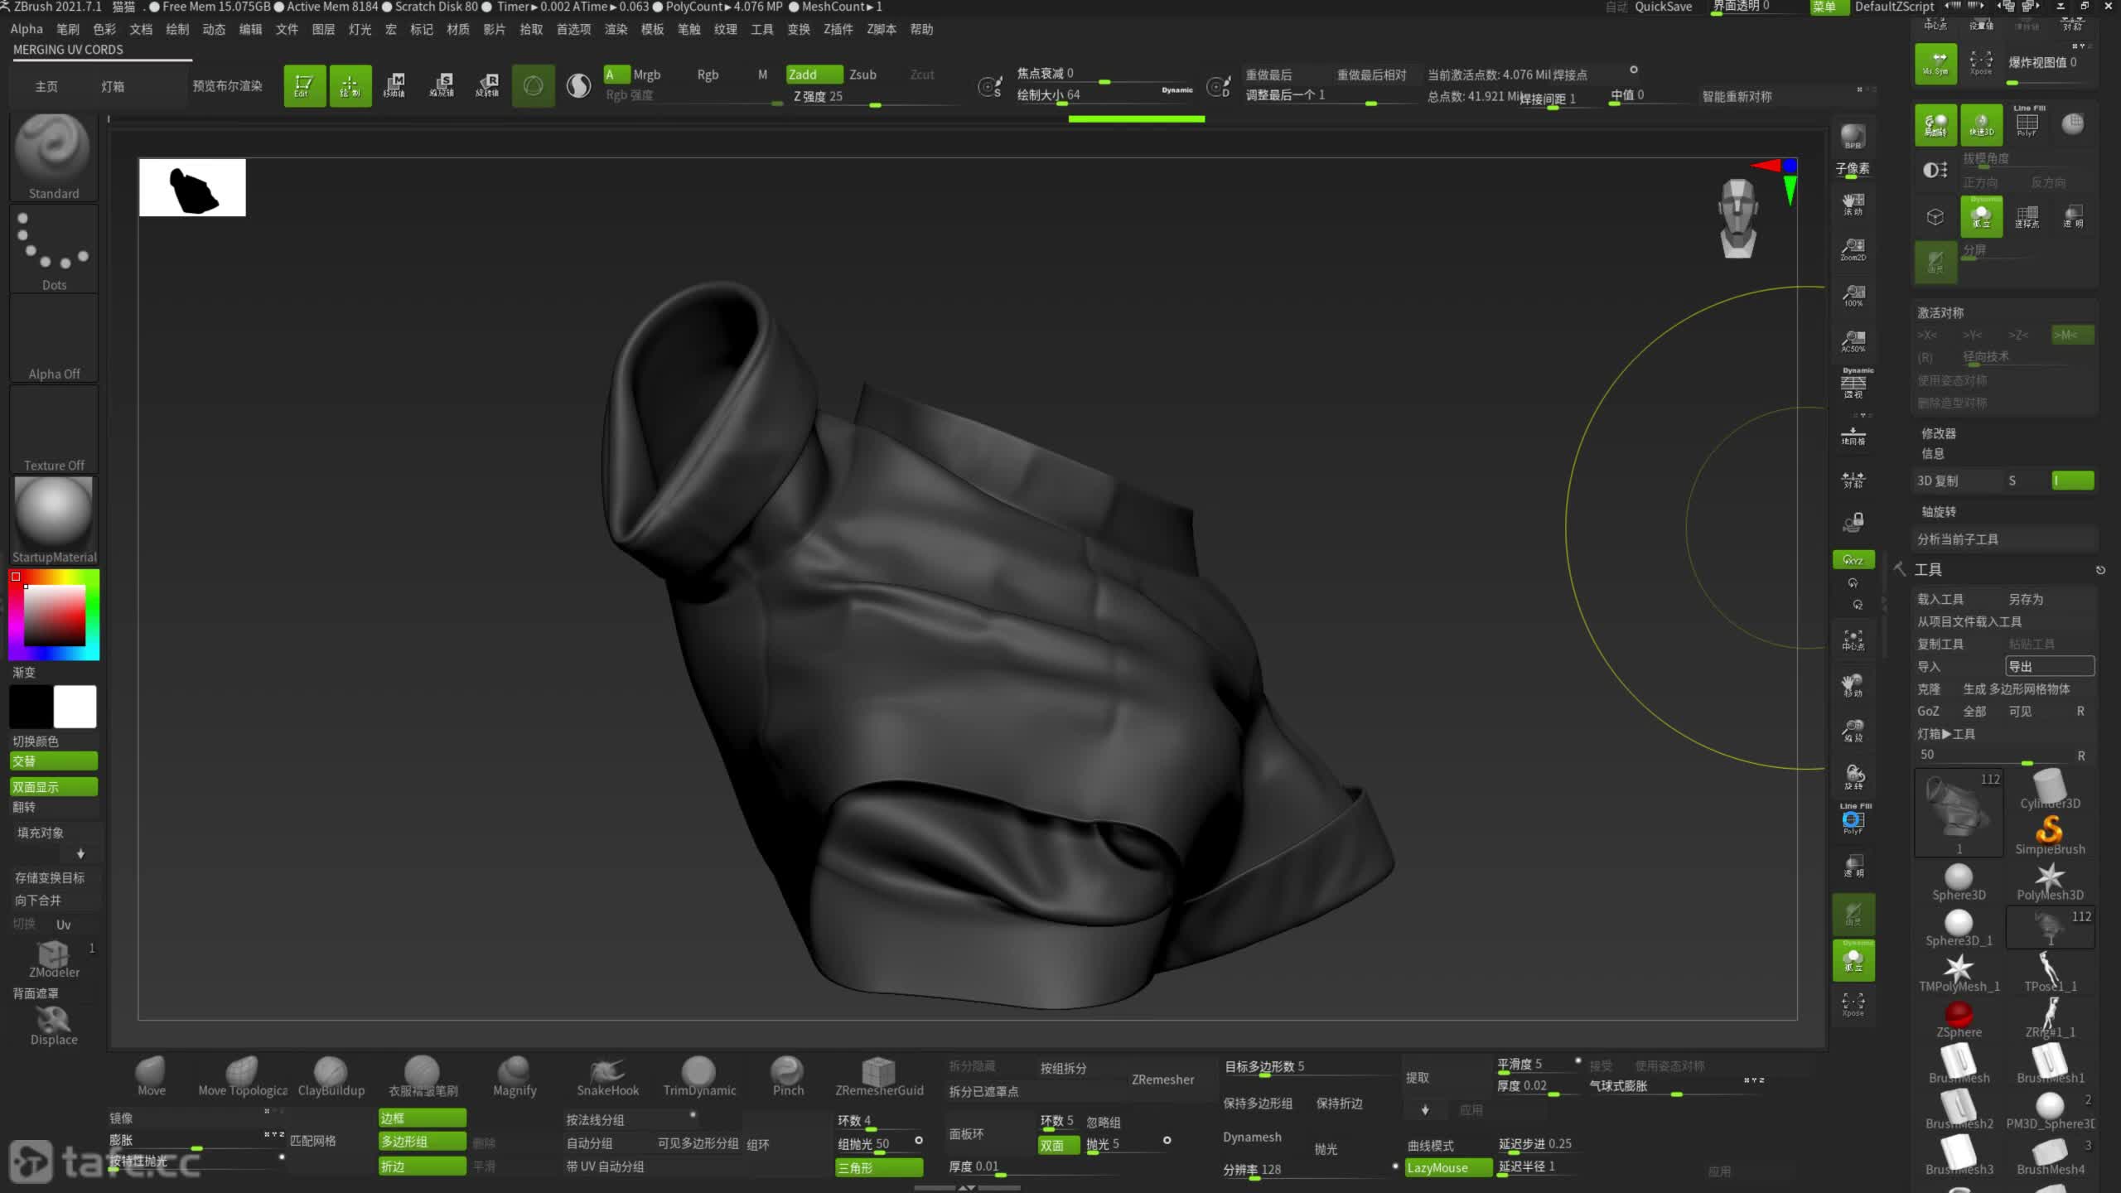Select the Pinch brush
Screen dimensions: 2121x1193
tap(788, 1076)
